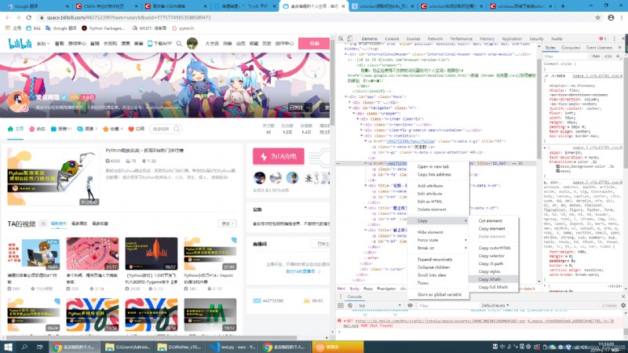
Task: Click the 更多 link beside TA的视频
Action: coord(228,224)
